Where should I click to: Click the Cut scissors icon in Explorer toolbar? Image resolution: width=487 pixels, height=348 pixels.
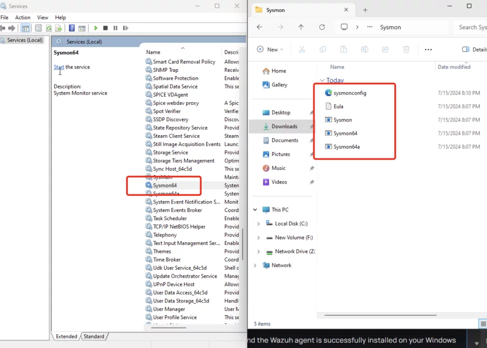point(302,49)
